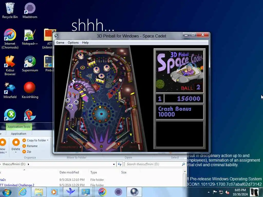
Task: Show hidden system tray icons
Action: [209, 192]
